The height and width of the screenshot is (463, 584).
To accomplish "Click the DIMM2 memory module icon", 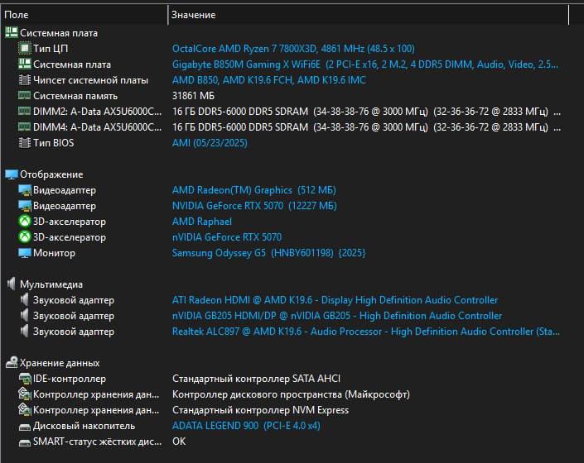I will coord(25,111).
